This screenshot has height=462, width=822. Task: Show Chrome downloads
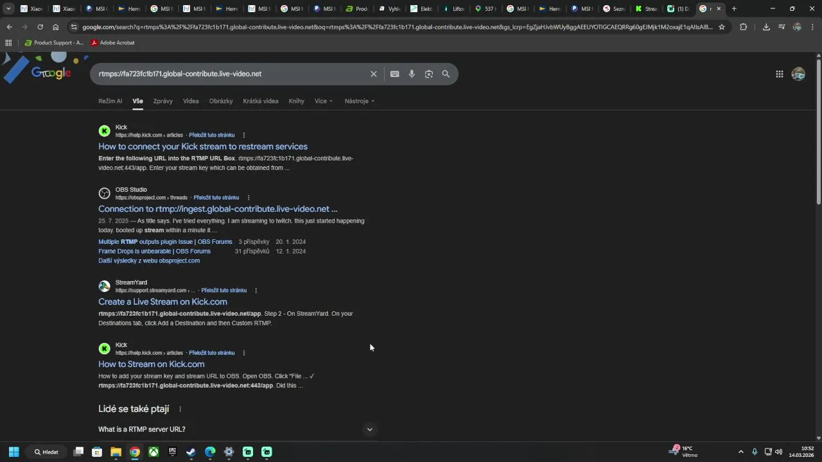pos(766,27)
